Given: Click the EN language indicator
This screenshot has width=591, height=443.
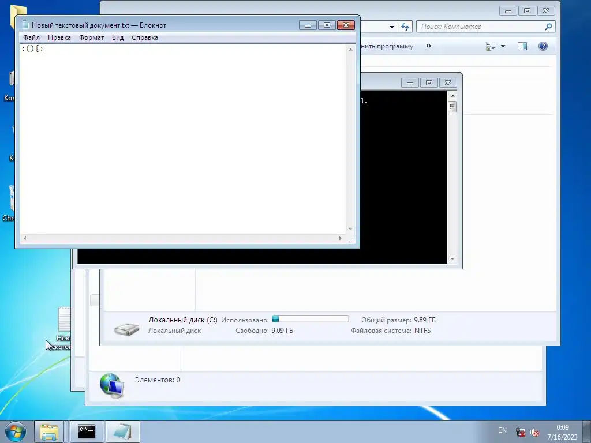Looking at the screenshot, I should [502, 430].
